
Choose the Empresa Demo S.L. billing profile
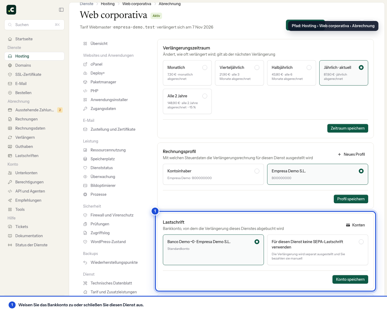(318, 174)
